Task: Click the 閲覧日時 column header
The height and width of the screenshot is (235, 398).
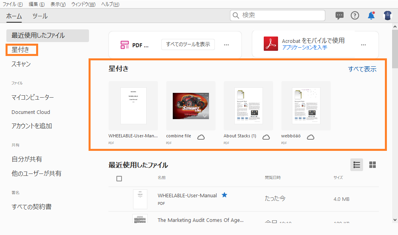Action: (273, 178)
